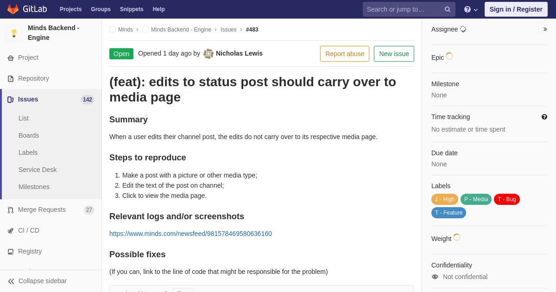556x292 pixels.
Task: Click the Minds breadcrumb link
Action: tap(126, 30)
